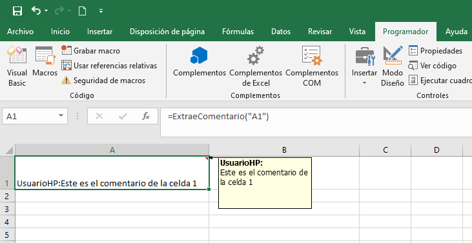
Task: Select row 1 header
Action: [x=7, y=173]
